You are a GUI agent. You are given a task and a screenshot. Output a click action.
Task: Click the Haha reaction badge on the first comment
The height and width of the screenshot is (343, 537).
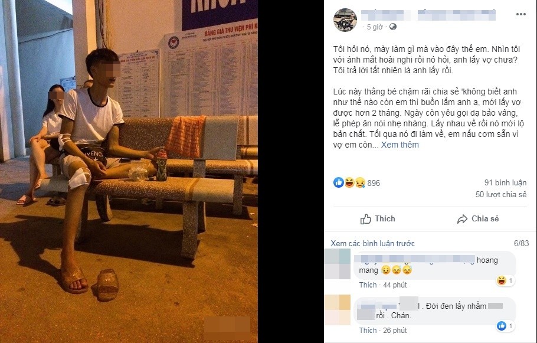coord(506,280)
